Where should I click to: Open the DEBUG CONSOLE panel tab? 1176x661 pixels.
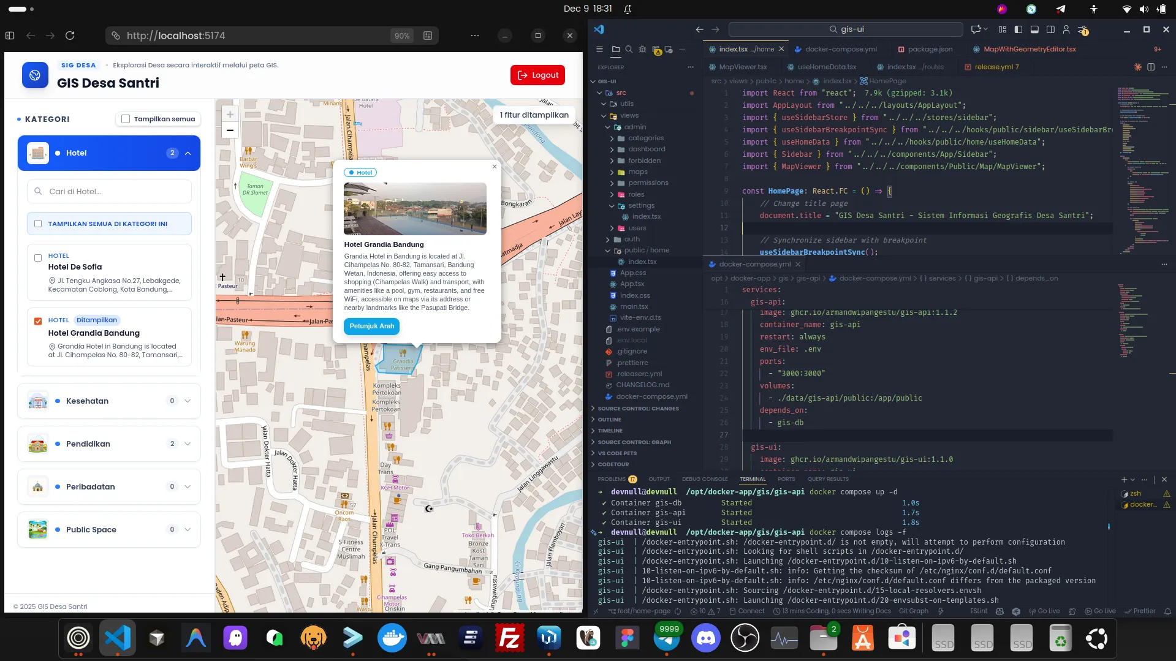tap(705, 479)
